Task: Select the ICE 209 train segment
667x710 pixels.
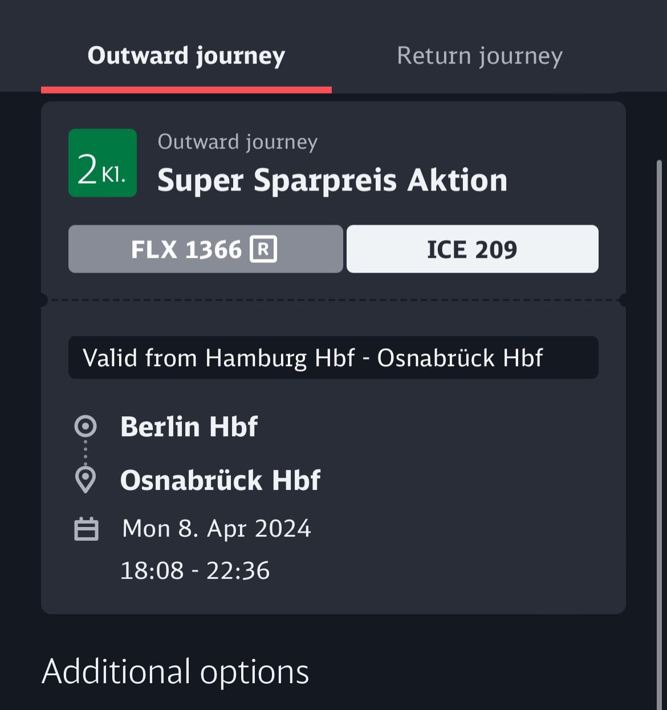Action: 473,249
